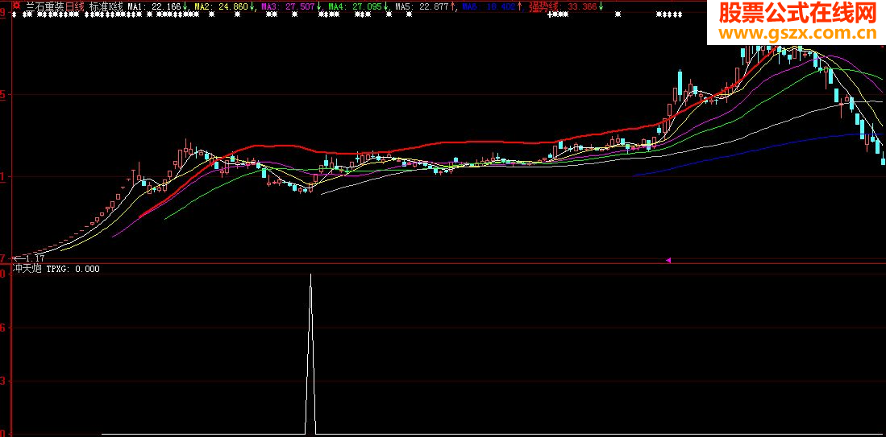Click the yellow MA2: 24.860 value
Screen dimensions: 886x437
(x=220, y=6)
